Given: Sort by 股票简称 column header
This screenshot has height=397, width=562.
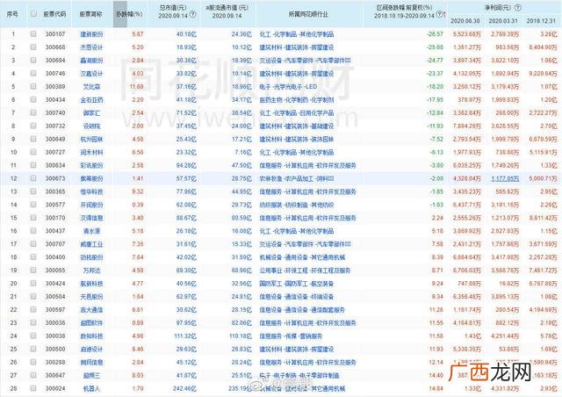Looking at the screenshot, I should (91, 14).
